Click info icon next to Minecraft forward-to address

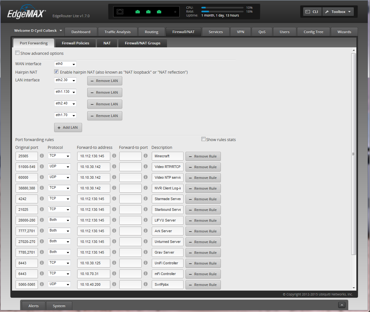click(114, 156)
